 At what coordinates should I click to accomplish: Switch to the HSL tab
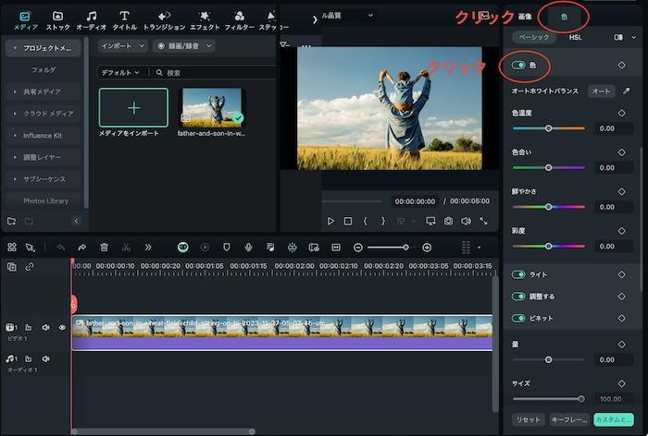pyautogui.click(x=575, y=37)
